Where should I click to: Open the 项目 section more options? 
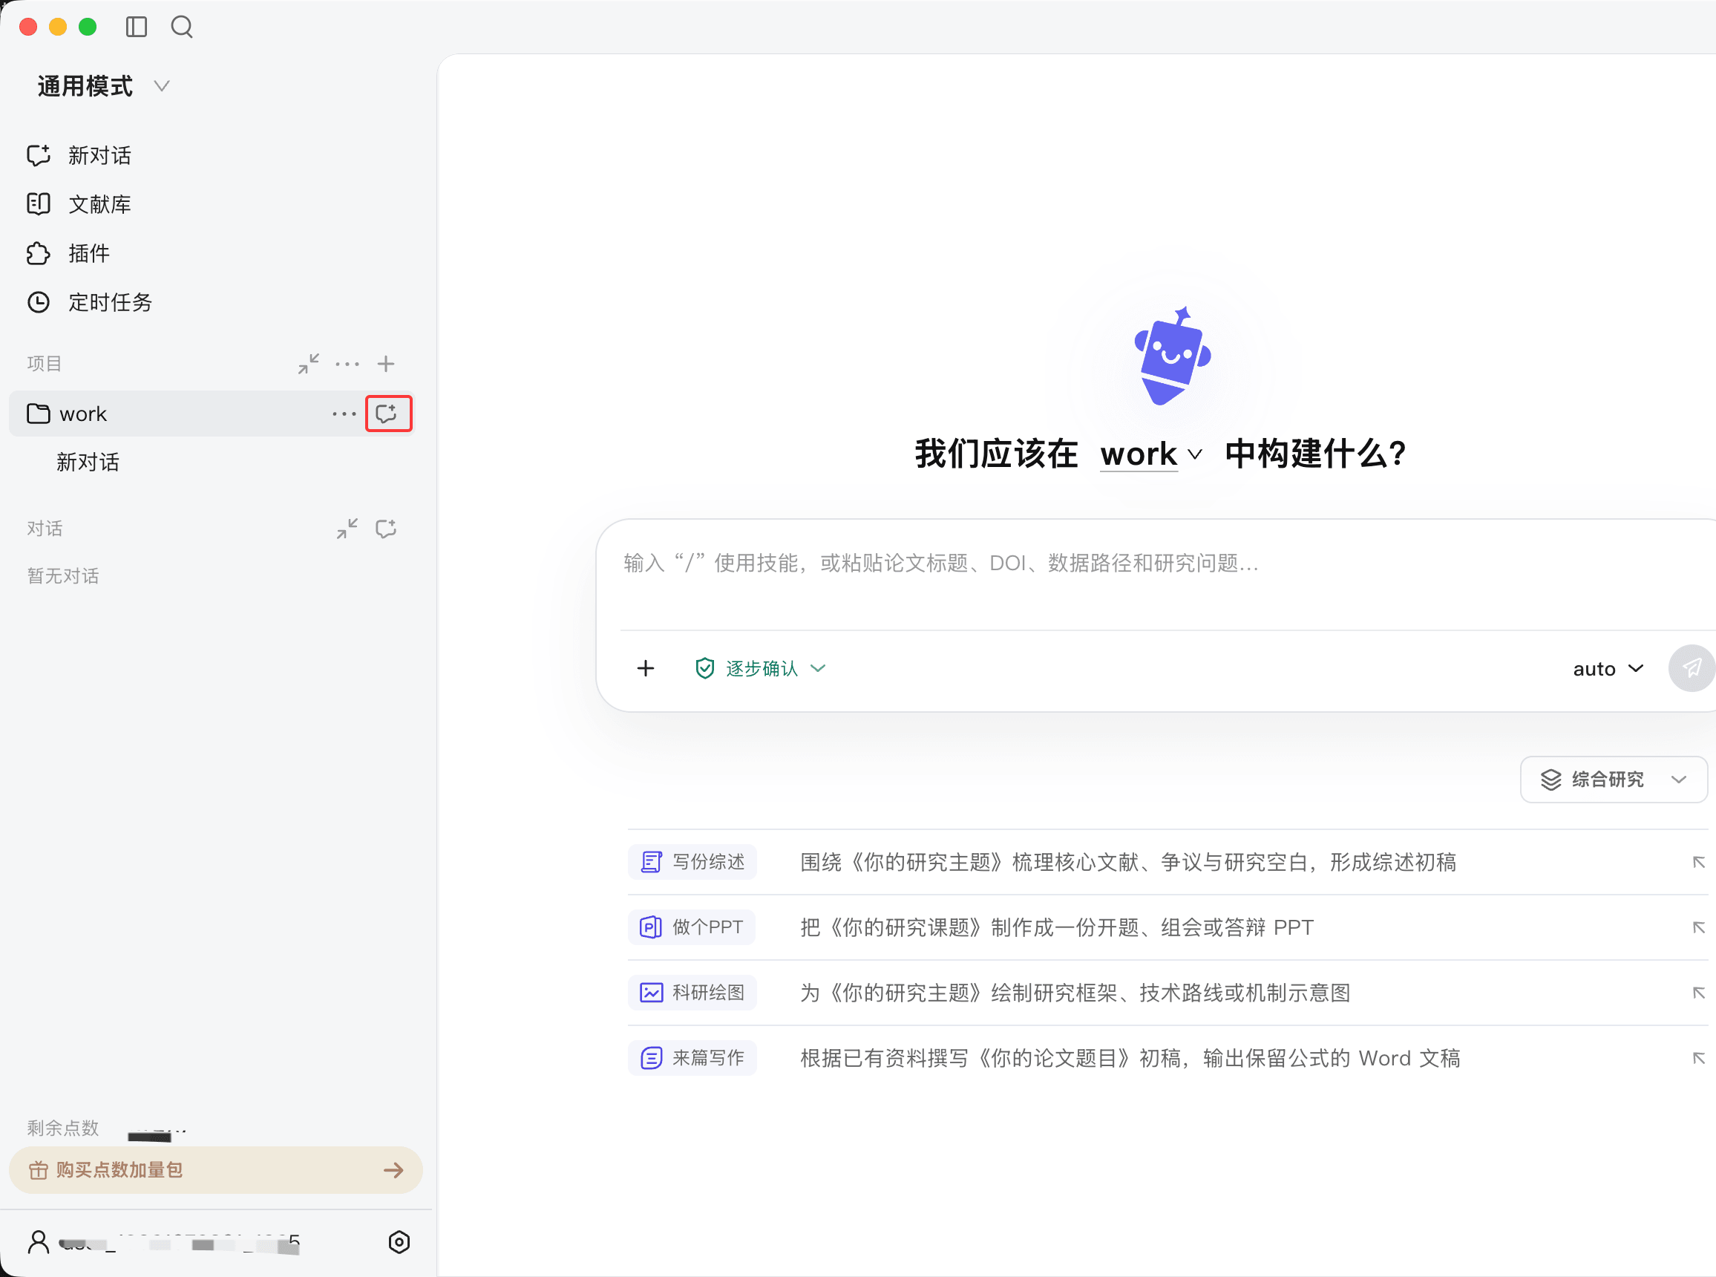coord(347,363)
